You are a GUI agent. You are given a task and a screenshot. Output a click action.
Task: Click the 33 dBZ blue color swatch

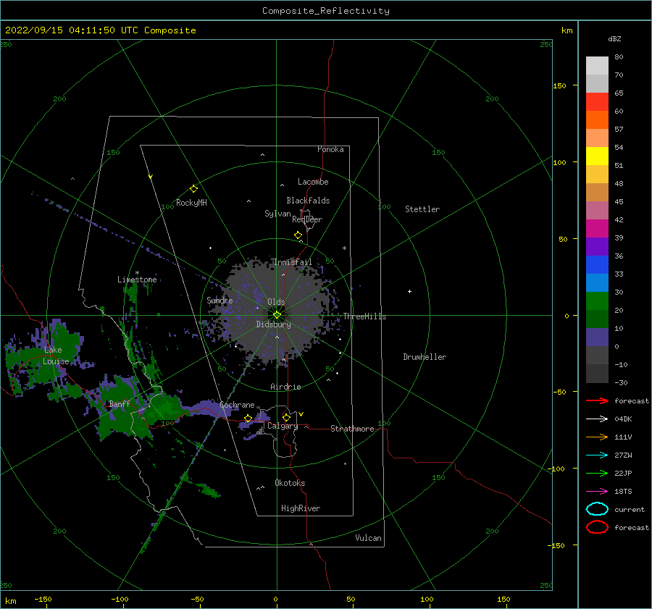pyautogui.click(x=597, y=264)
